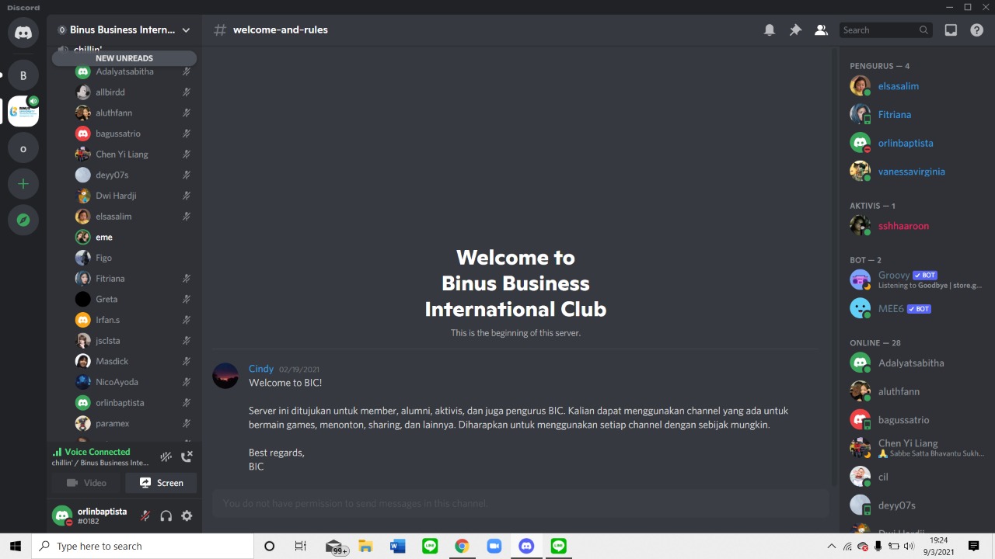Open the Inbox icon

(x=951, y=30)
